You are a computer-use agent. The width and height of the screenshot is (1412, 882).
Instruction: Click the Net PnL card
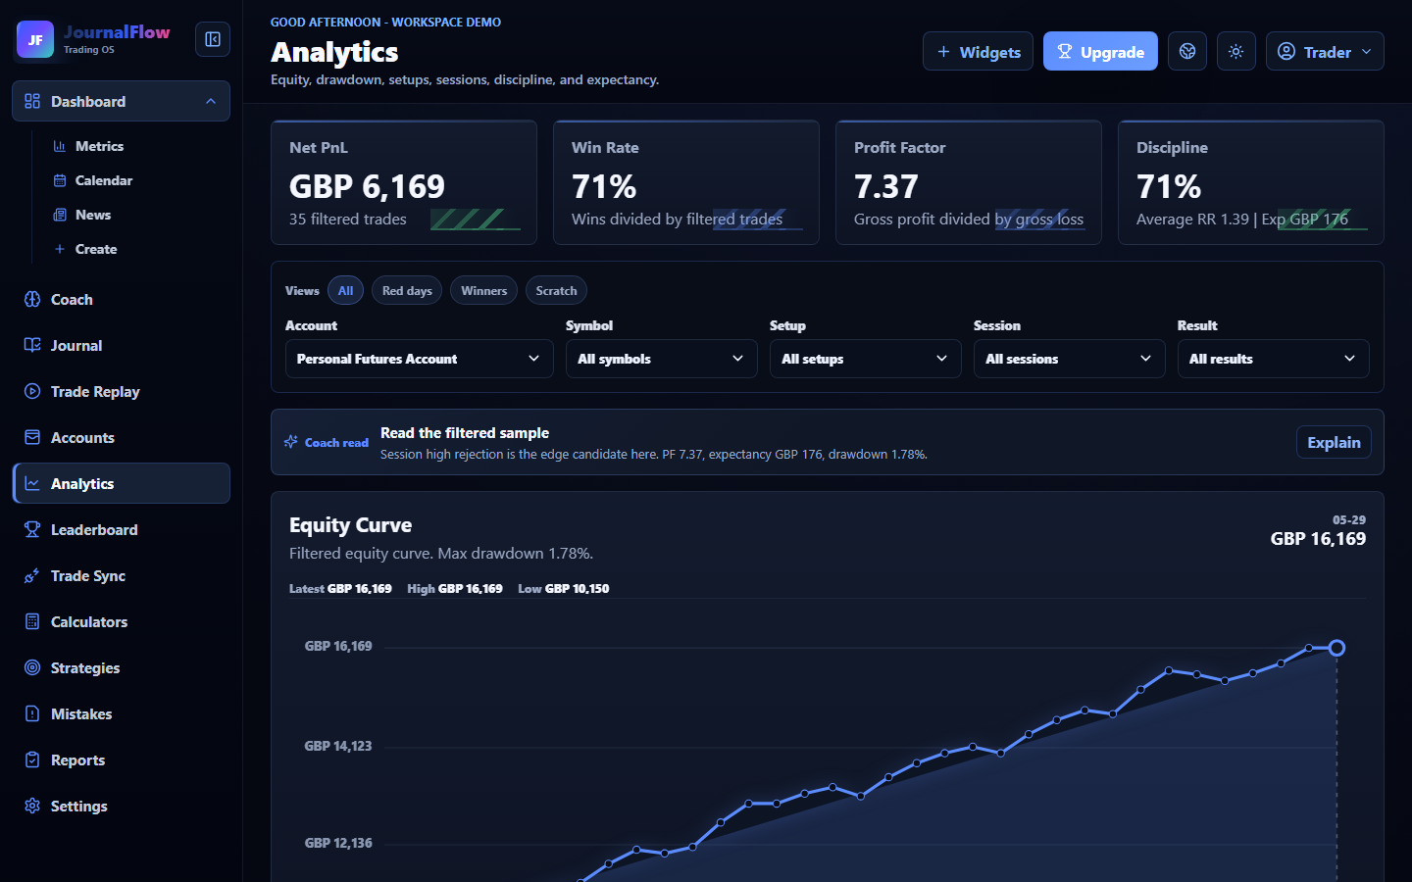(404, 182)
